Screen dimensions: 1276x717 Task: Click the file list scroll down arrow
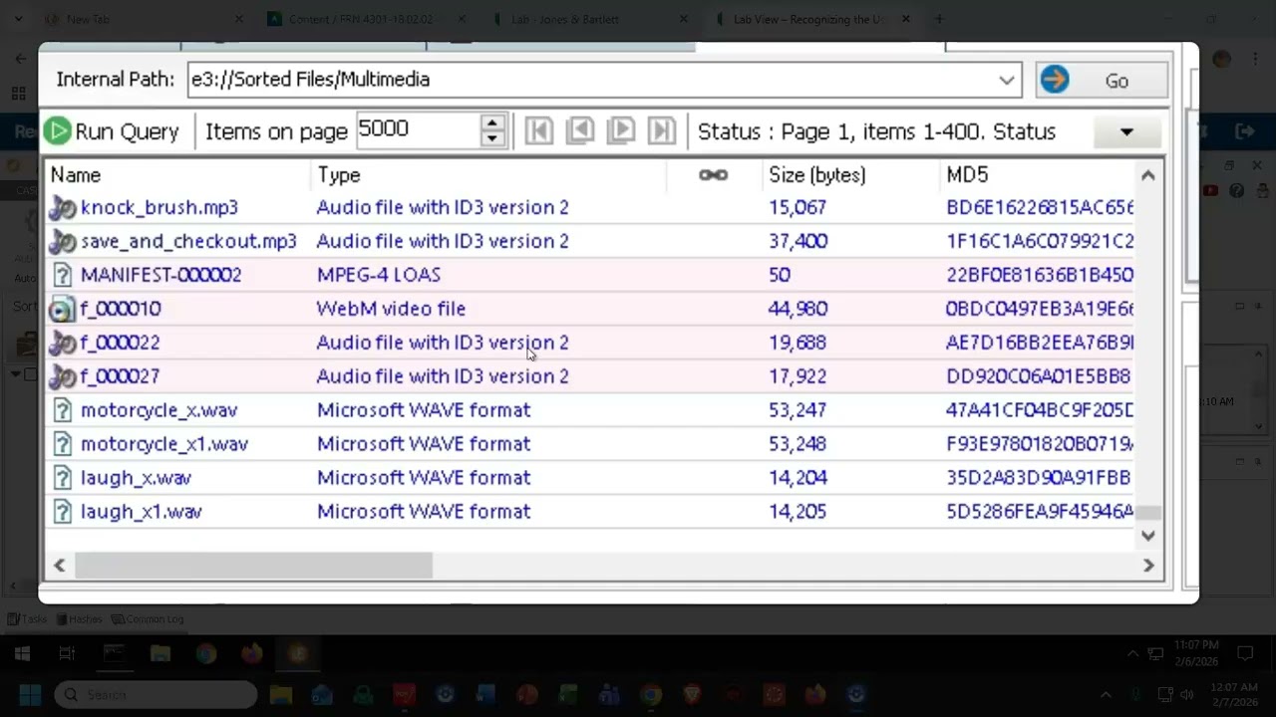point(1148,536)
